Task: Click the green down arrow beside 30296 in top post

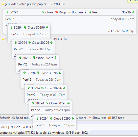Action: 133,12
